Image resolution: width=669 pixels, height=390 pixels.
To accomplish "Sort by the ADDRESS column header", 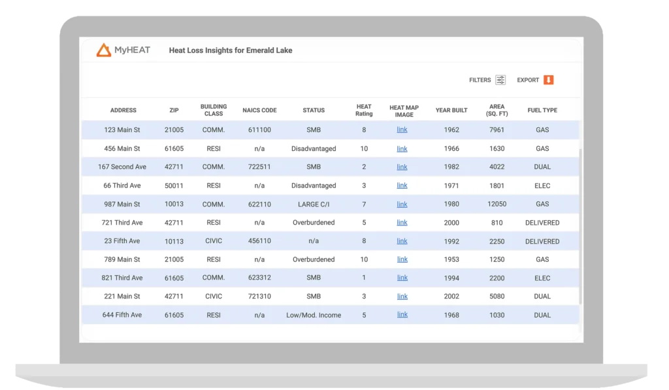I will pos(123,110).
